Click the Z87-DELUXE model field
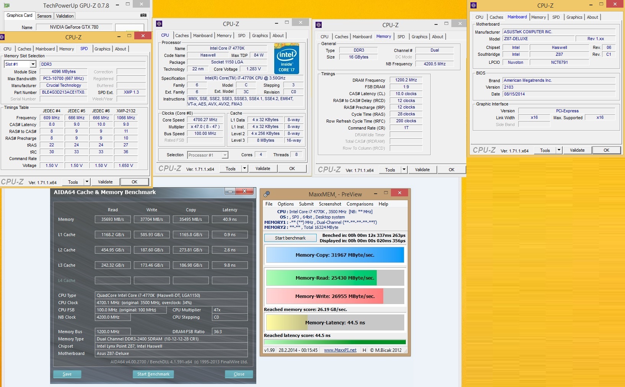The height and width of the screenshot is (387, 625). [x=539, y=39]
